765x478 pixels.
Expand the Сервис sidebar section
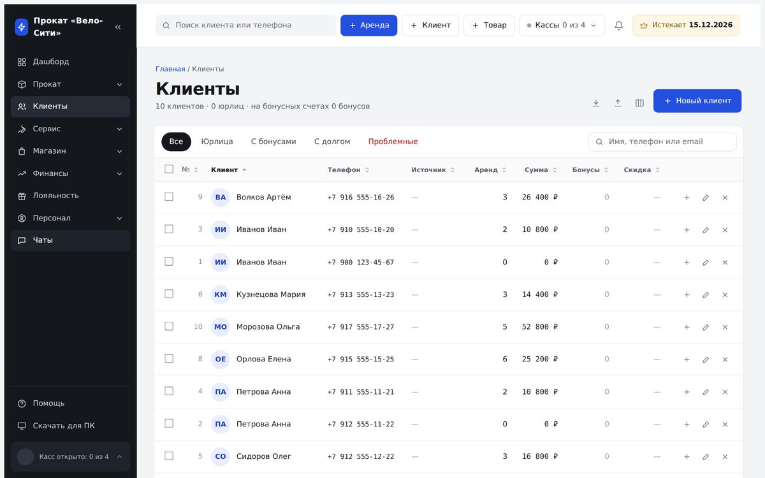(70, 129)
